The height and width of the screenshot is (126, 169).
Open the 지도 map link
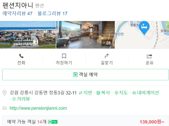121,93
